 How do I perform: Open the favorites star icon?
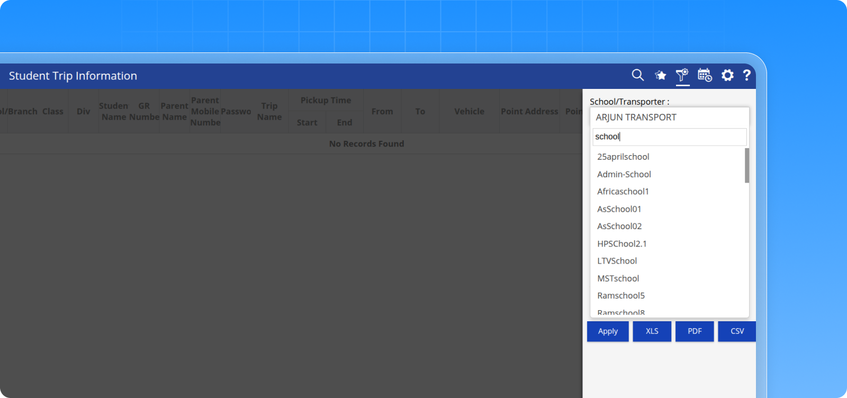click(x=660, y=76)
